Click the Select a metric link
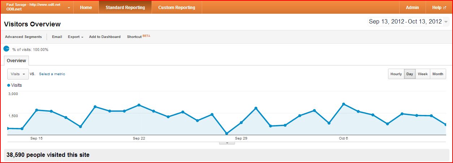Screen dimensions: 453x163 pyautogui.click(x=52, y=74)
